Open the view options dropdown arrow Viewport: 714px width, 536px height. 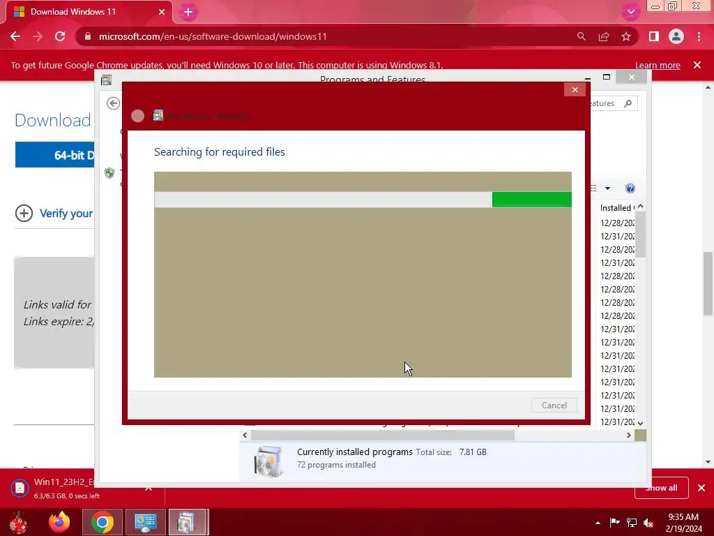click(x=607, y=188)
